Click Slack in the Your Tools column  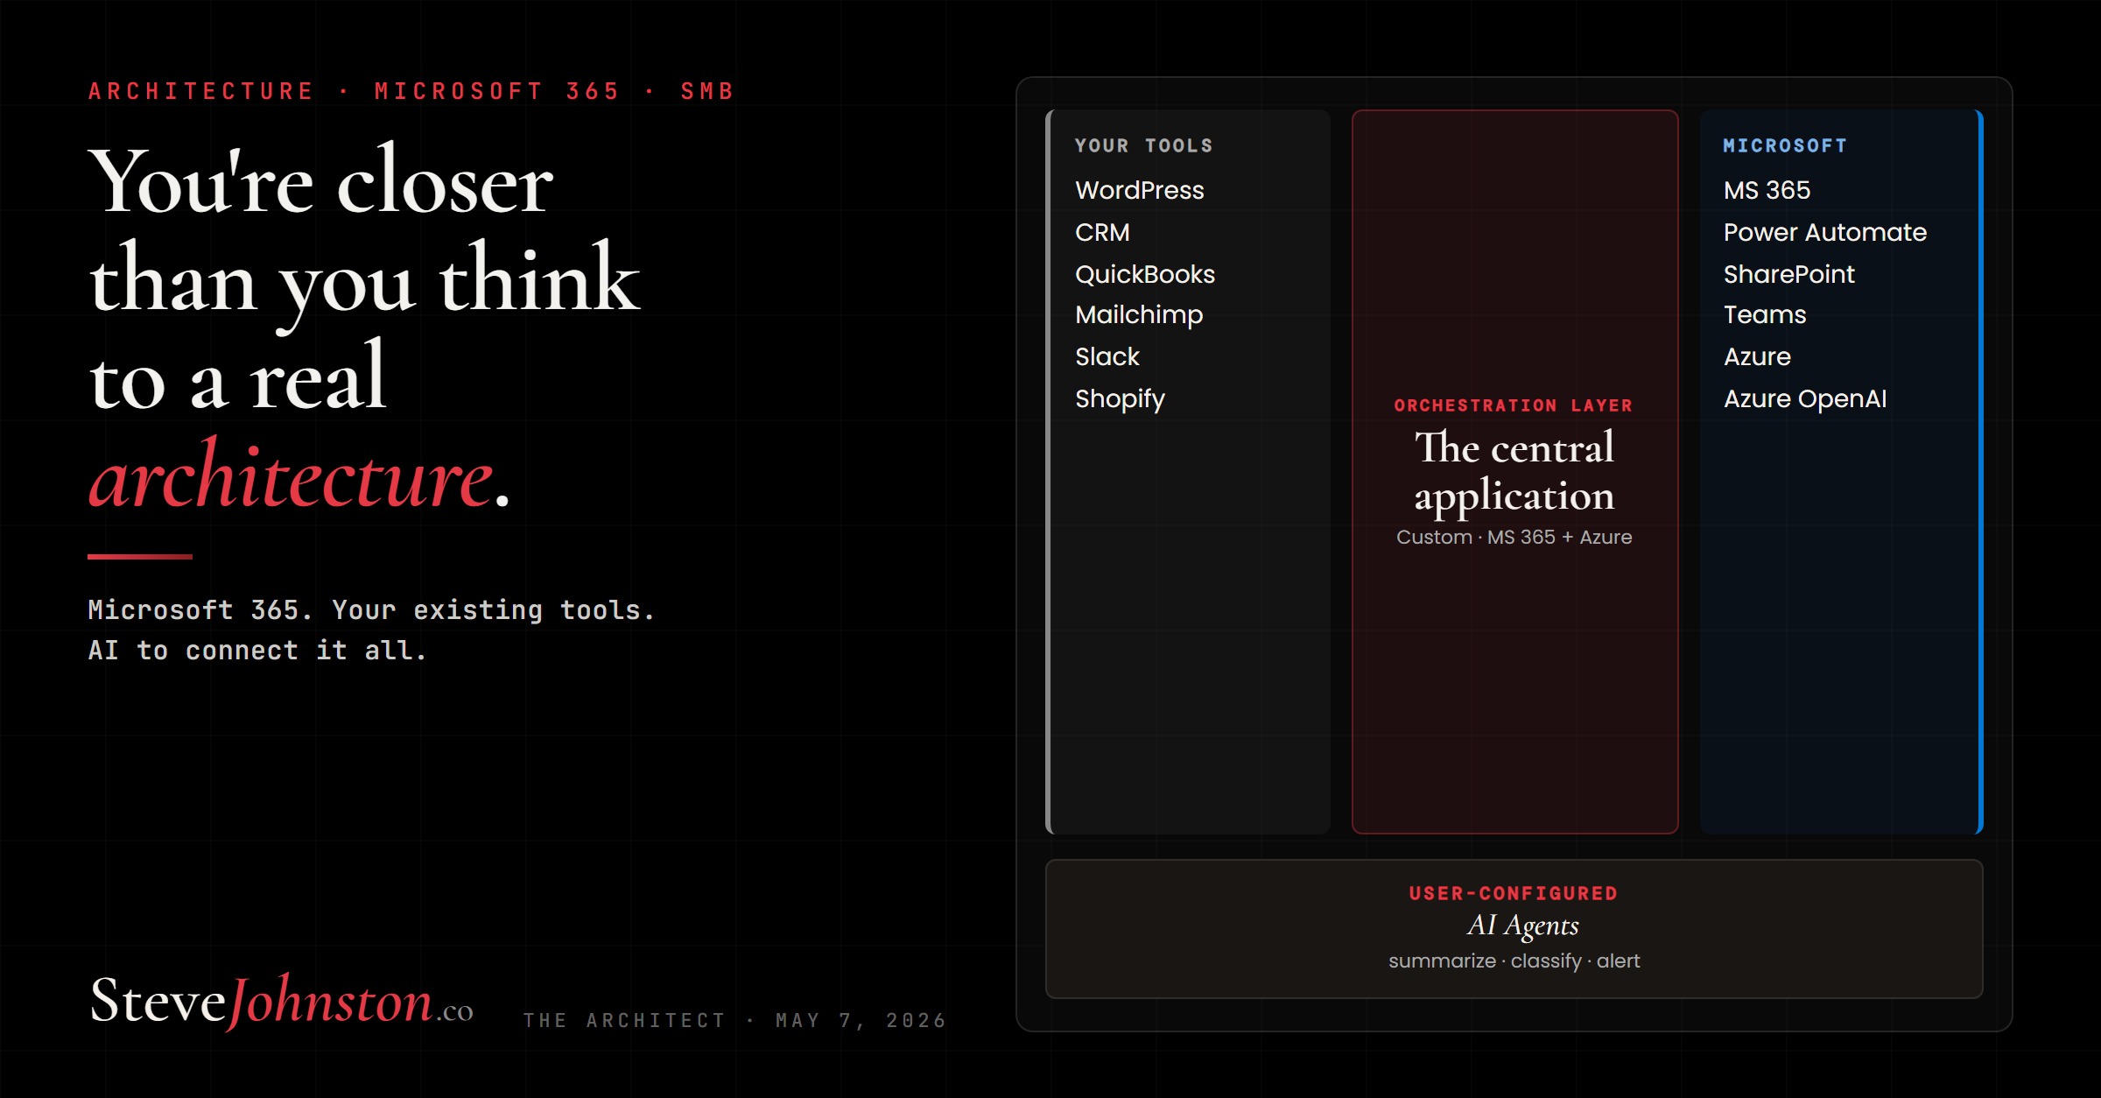click(1107, 356)
